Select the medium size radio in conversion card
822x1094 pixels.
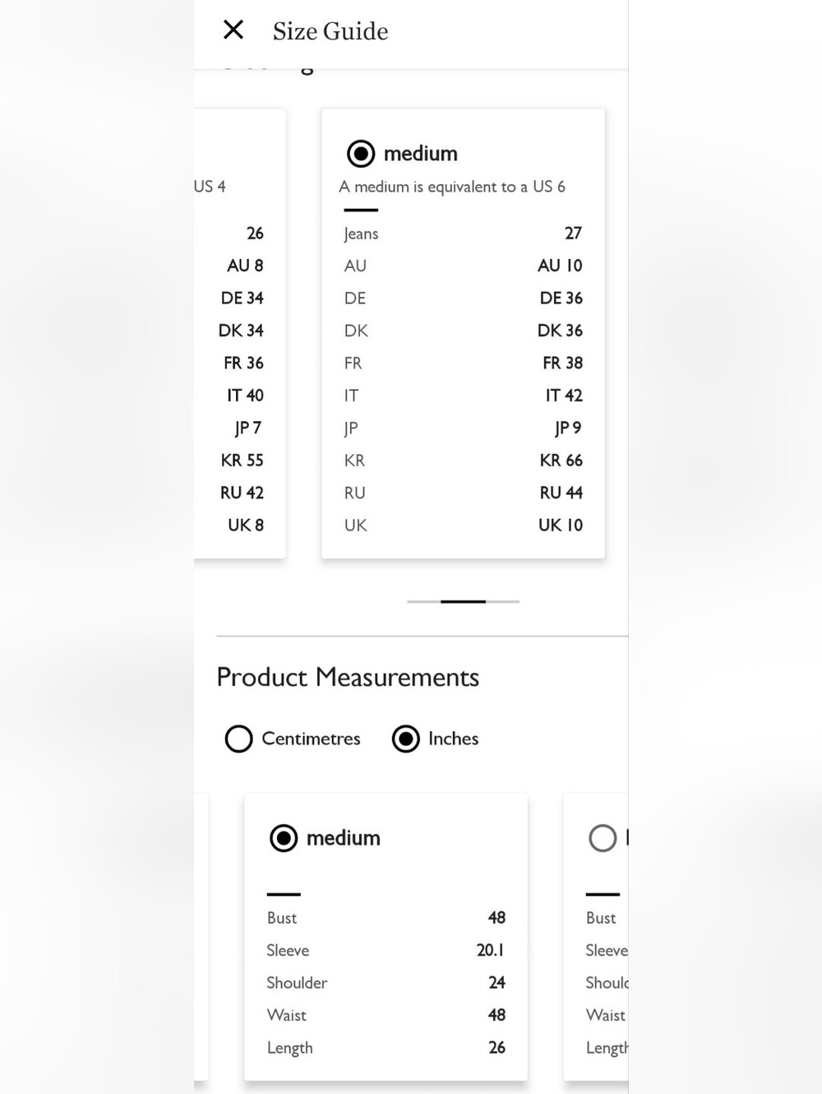(x=361, y=154)
